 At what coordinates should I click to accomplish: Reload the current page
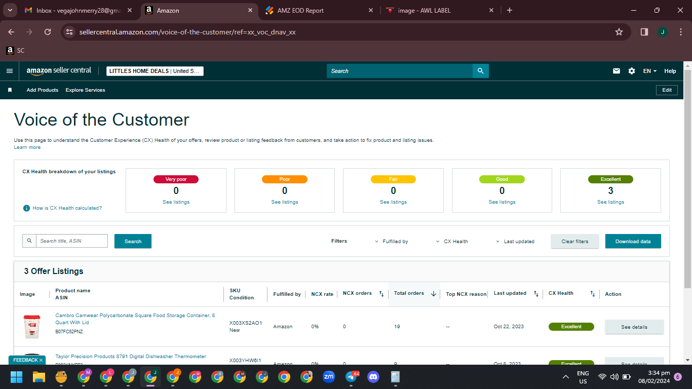48,32
